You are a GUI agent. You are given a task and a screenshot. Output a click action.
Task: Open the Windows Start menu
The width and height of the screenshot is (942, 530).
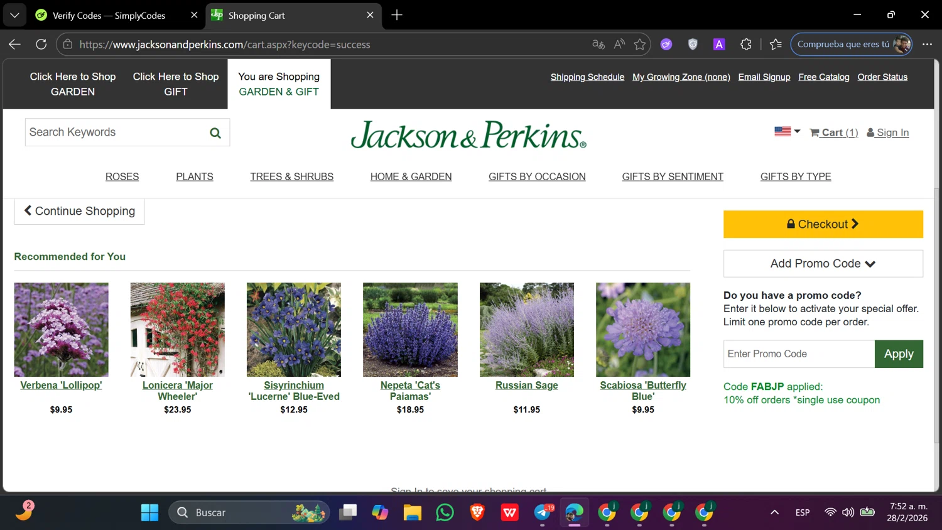(x=150, y=513)
